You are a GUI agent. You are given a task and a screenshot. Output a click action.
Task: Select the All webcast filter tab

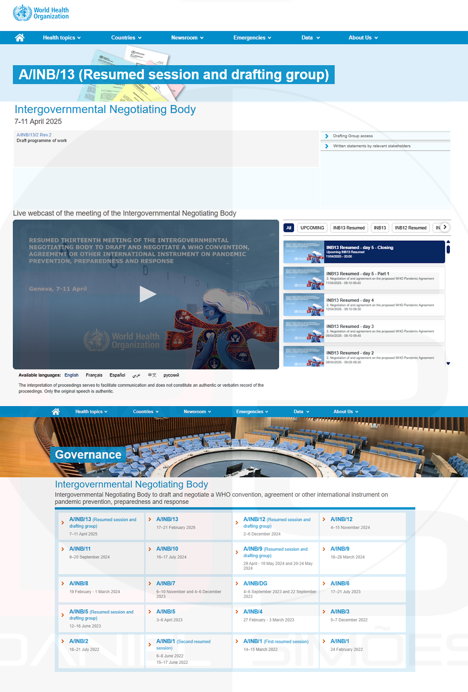click(289, 227)
